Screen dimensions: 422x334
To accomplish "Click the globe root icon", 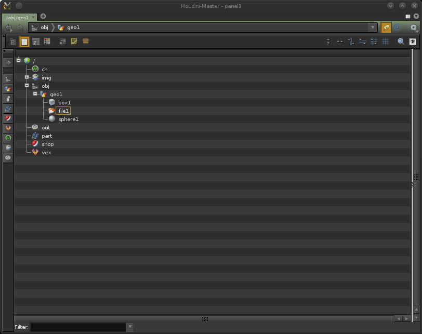I will pyautogui.click(x=27, y=60).
